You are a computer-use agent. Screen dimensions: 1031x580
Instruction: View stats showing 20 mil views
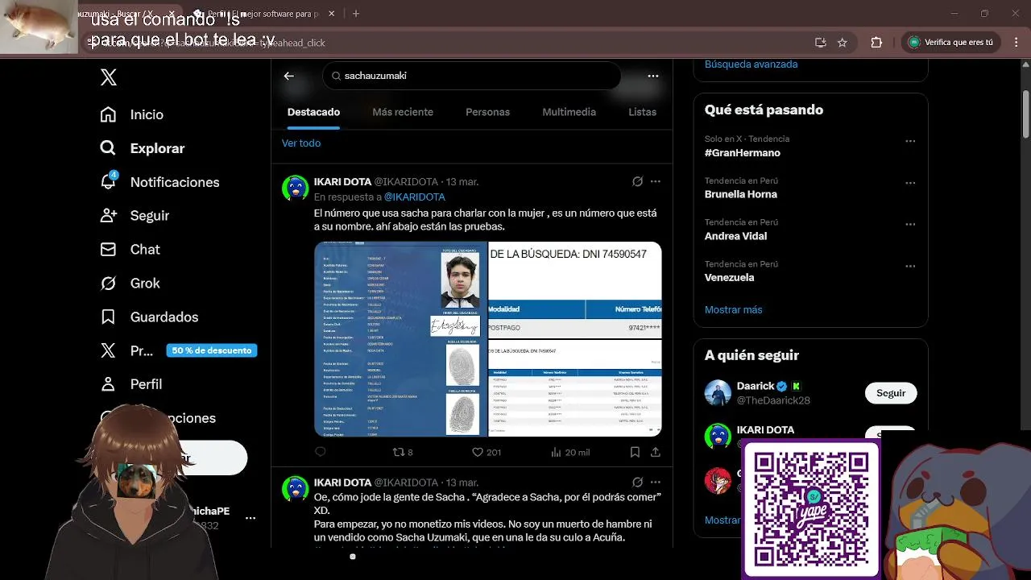(570, 452)
